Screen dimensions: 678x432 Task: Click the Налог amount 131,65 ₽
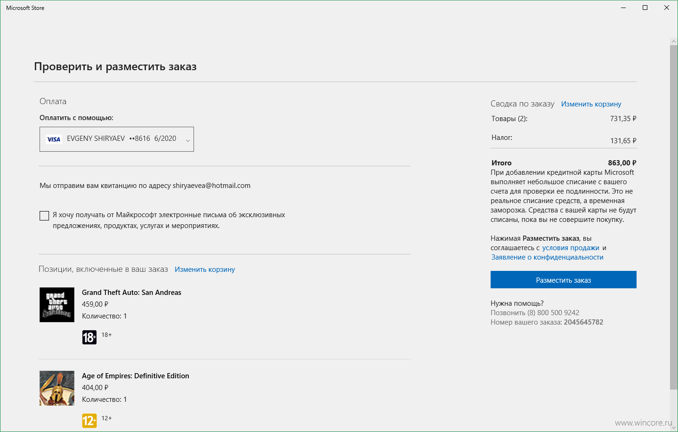pyautogui.click(x=623, y=141)
